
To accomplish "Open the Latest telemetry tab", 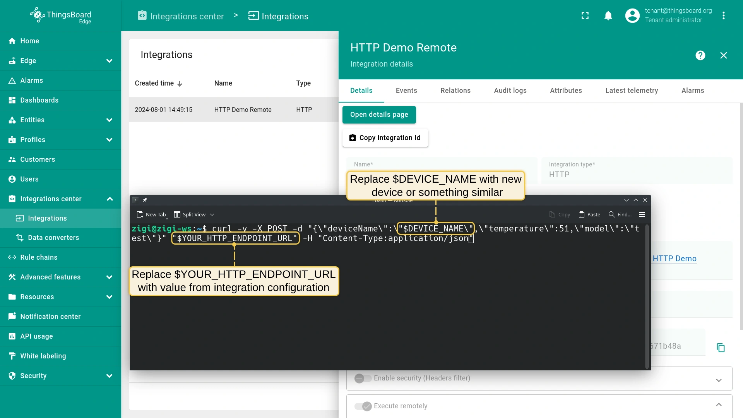I will coord(632,91).
